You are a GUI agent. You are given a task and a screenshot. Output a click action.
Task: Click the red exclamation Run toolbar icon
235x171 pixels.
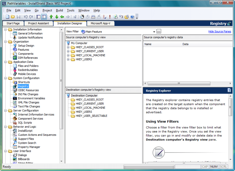click(x=110, y=17)
